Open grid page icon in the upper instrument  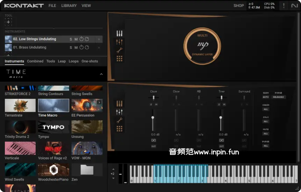pyautogui.click(x=120, y=59)
